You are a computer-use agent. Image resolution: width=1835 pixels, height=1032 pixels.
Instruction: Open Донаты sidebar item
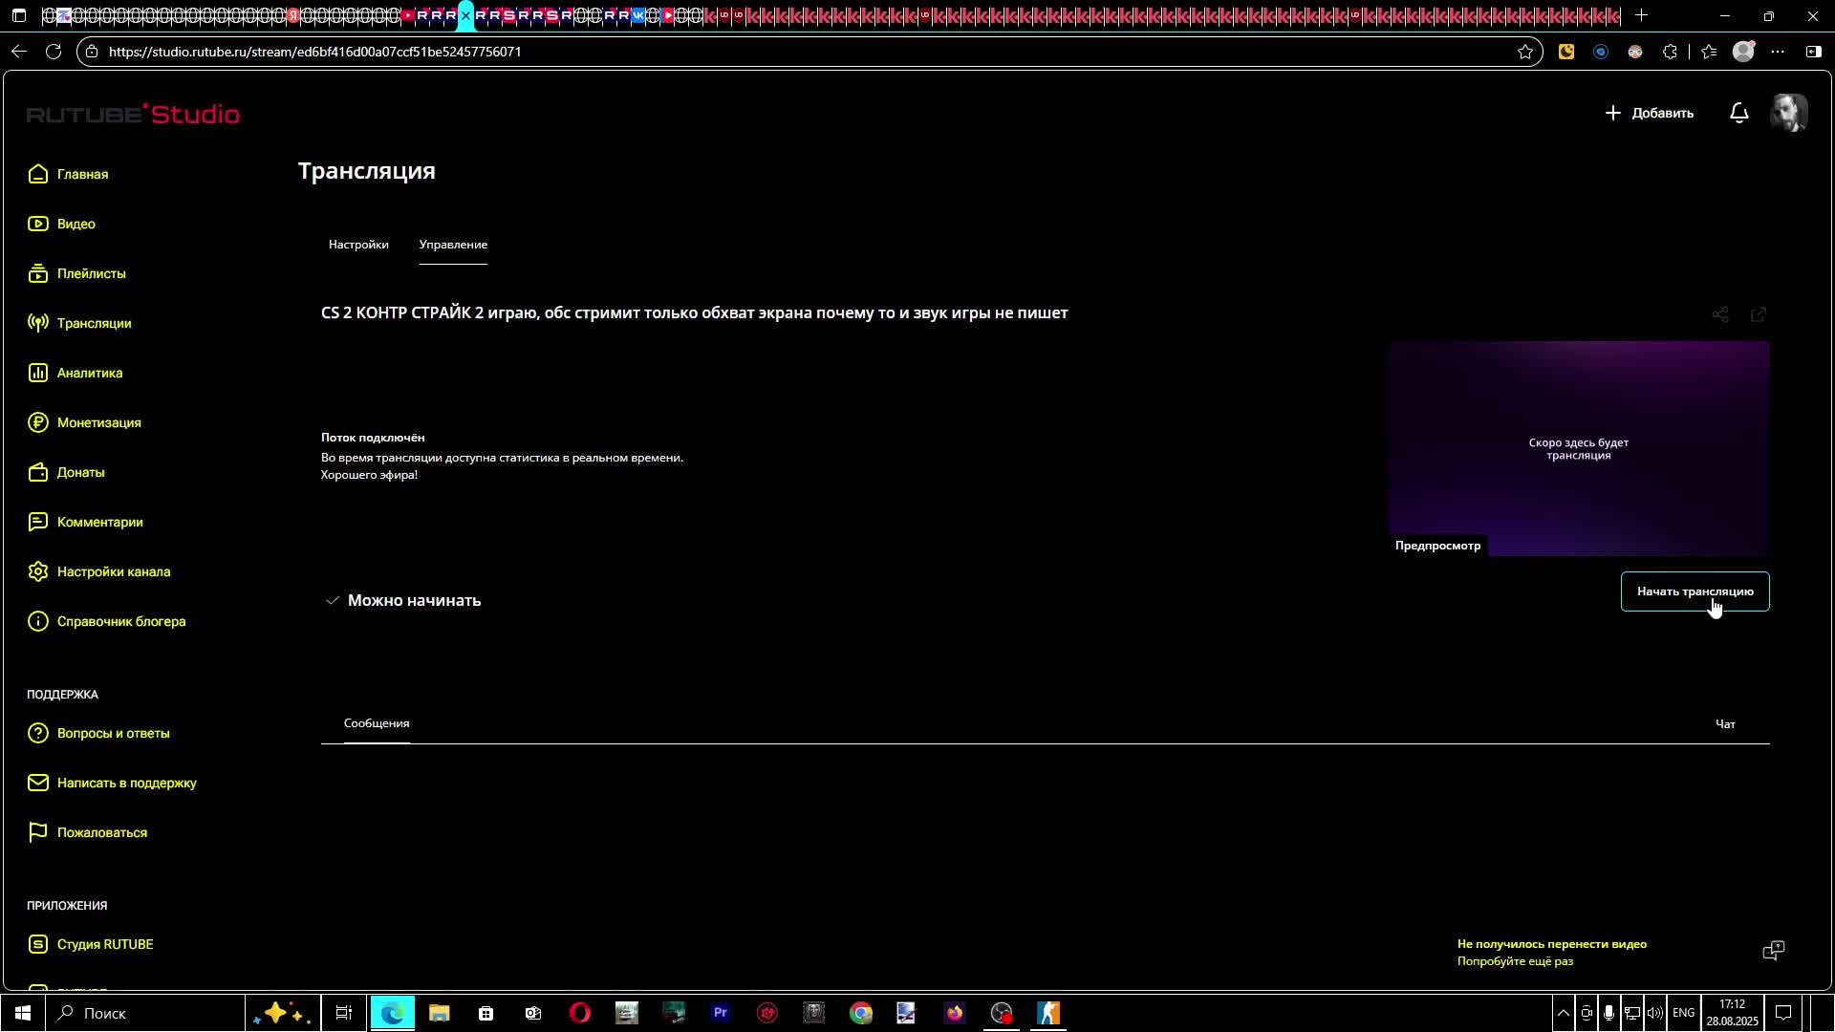pyautogui.click(x=80, y=472)
